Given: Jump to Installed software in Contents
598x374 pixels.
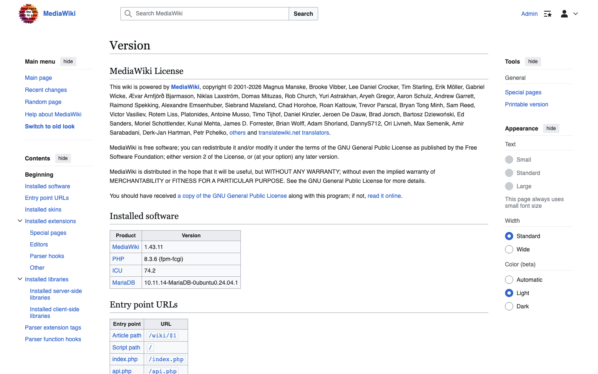Looking at the screenshot, I should (47, 186).
